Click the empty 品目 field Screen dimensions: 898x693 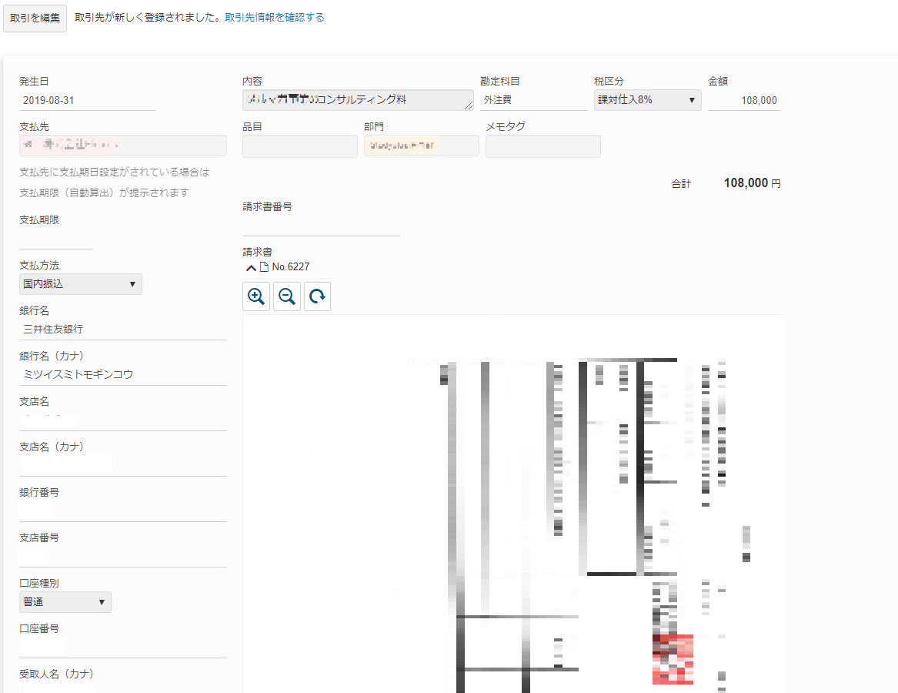click(x=300, y=146)
